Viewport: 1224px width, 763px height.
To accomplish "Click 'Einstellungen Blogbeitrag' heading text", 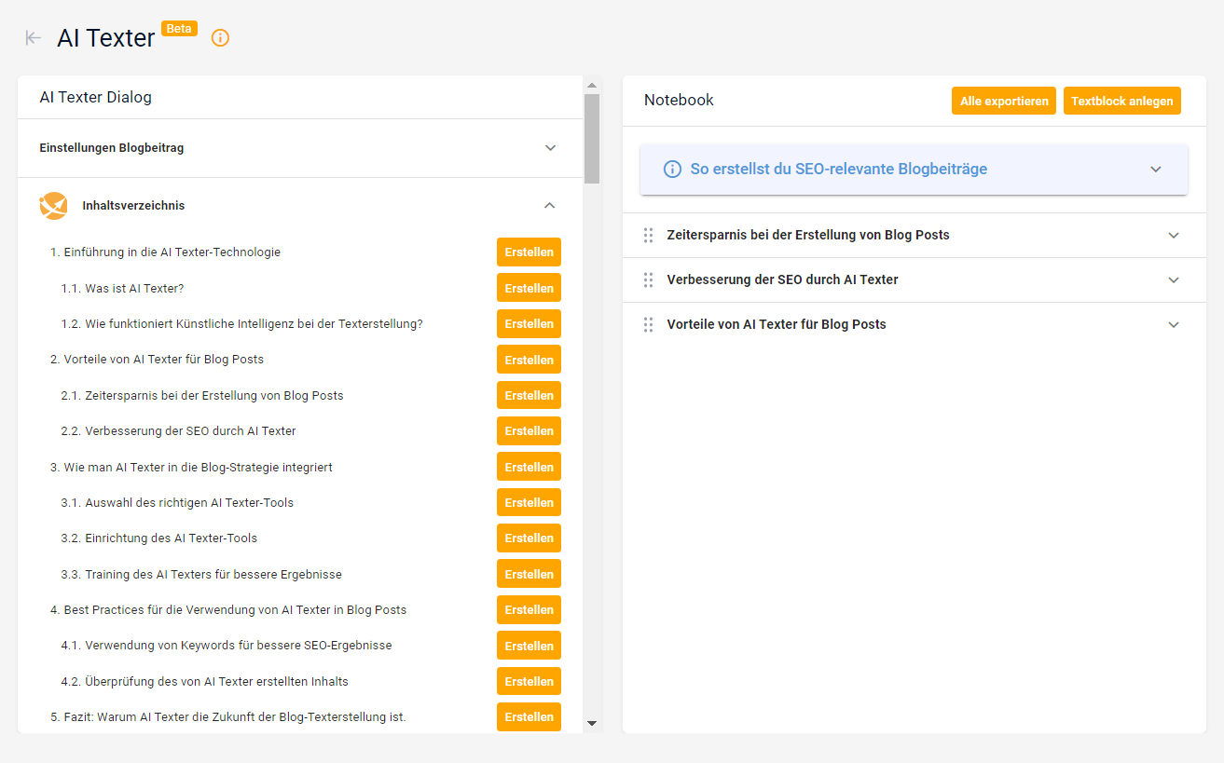I will pos(112,148).
